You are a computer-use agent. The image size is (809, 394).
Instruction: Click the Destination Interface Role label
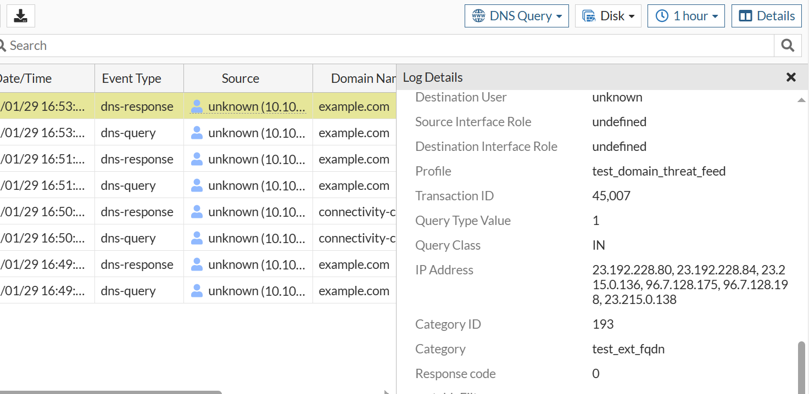[486, 147]
